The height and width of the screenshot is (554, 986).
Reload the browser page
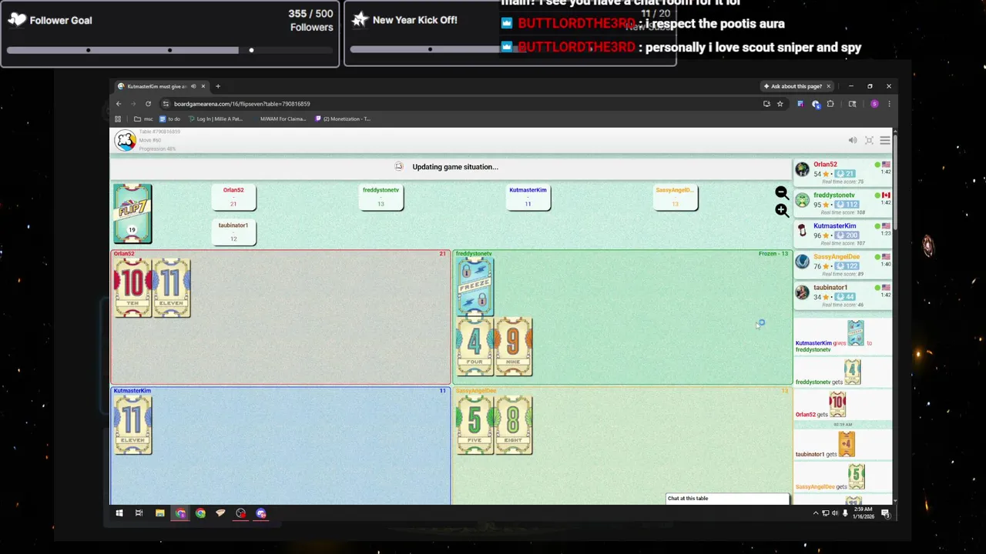[148, 104]
